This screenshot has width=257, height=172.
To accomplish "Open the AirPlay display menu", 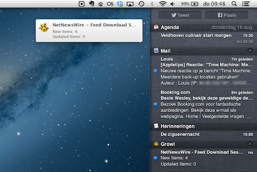I will coord(130,4).
